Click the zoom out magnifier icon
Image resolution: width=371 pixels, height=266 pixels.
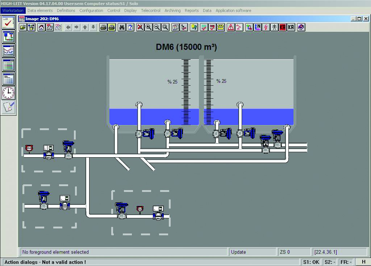[157, 27]
